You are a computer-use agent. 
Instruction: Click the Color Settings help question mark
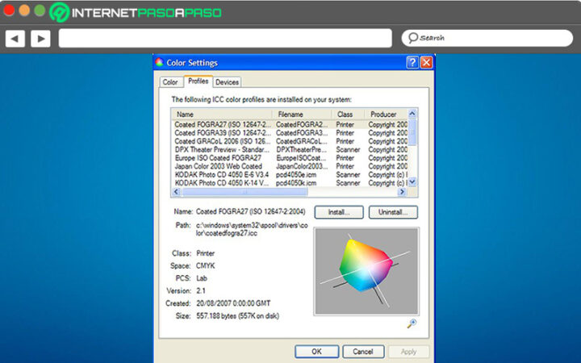pos(412,62)
